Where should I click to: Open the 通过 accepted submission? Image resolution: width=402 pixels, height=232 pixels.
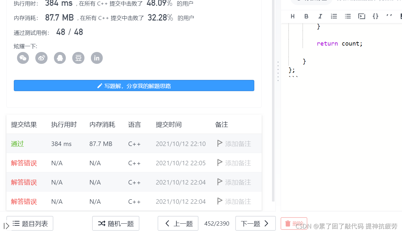click(17, 144)
